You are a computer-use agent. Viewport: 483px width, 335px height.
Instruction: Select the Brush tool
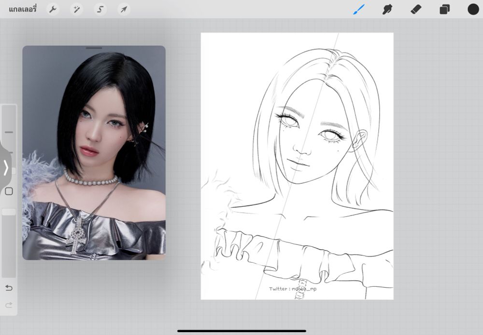[x=358, y=10]
